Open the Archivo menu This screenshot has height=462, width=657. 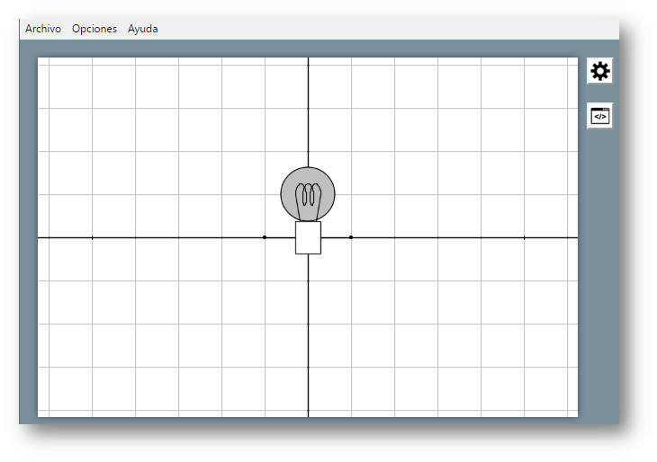(42, 29)
